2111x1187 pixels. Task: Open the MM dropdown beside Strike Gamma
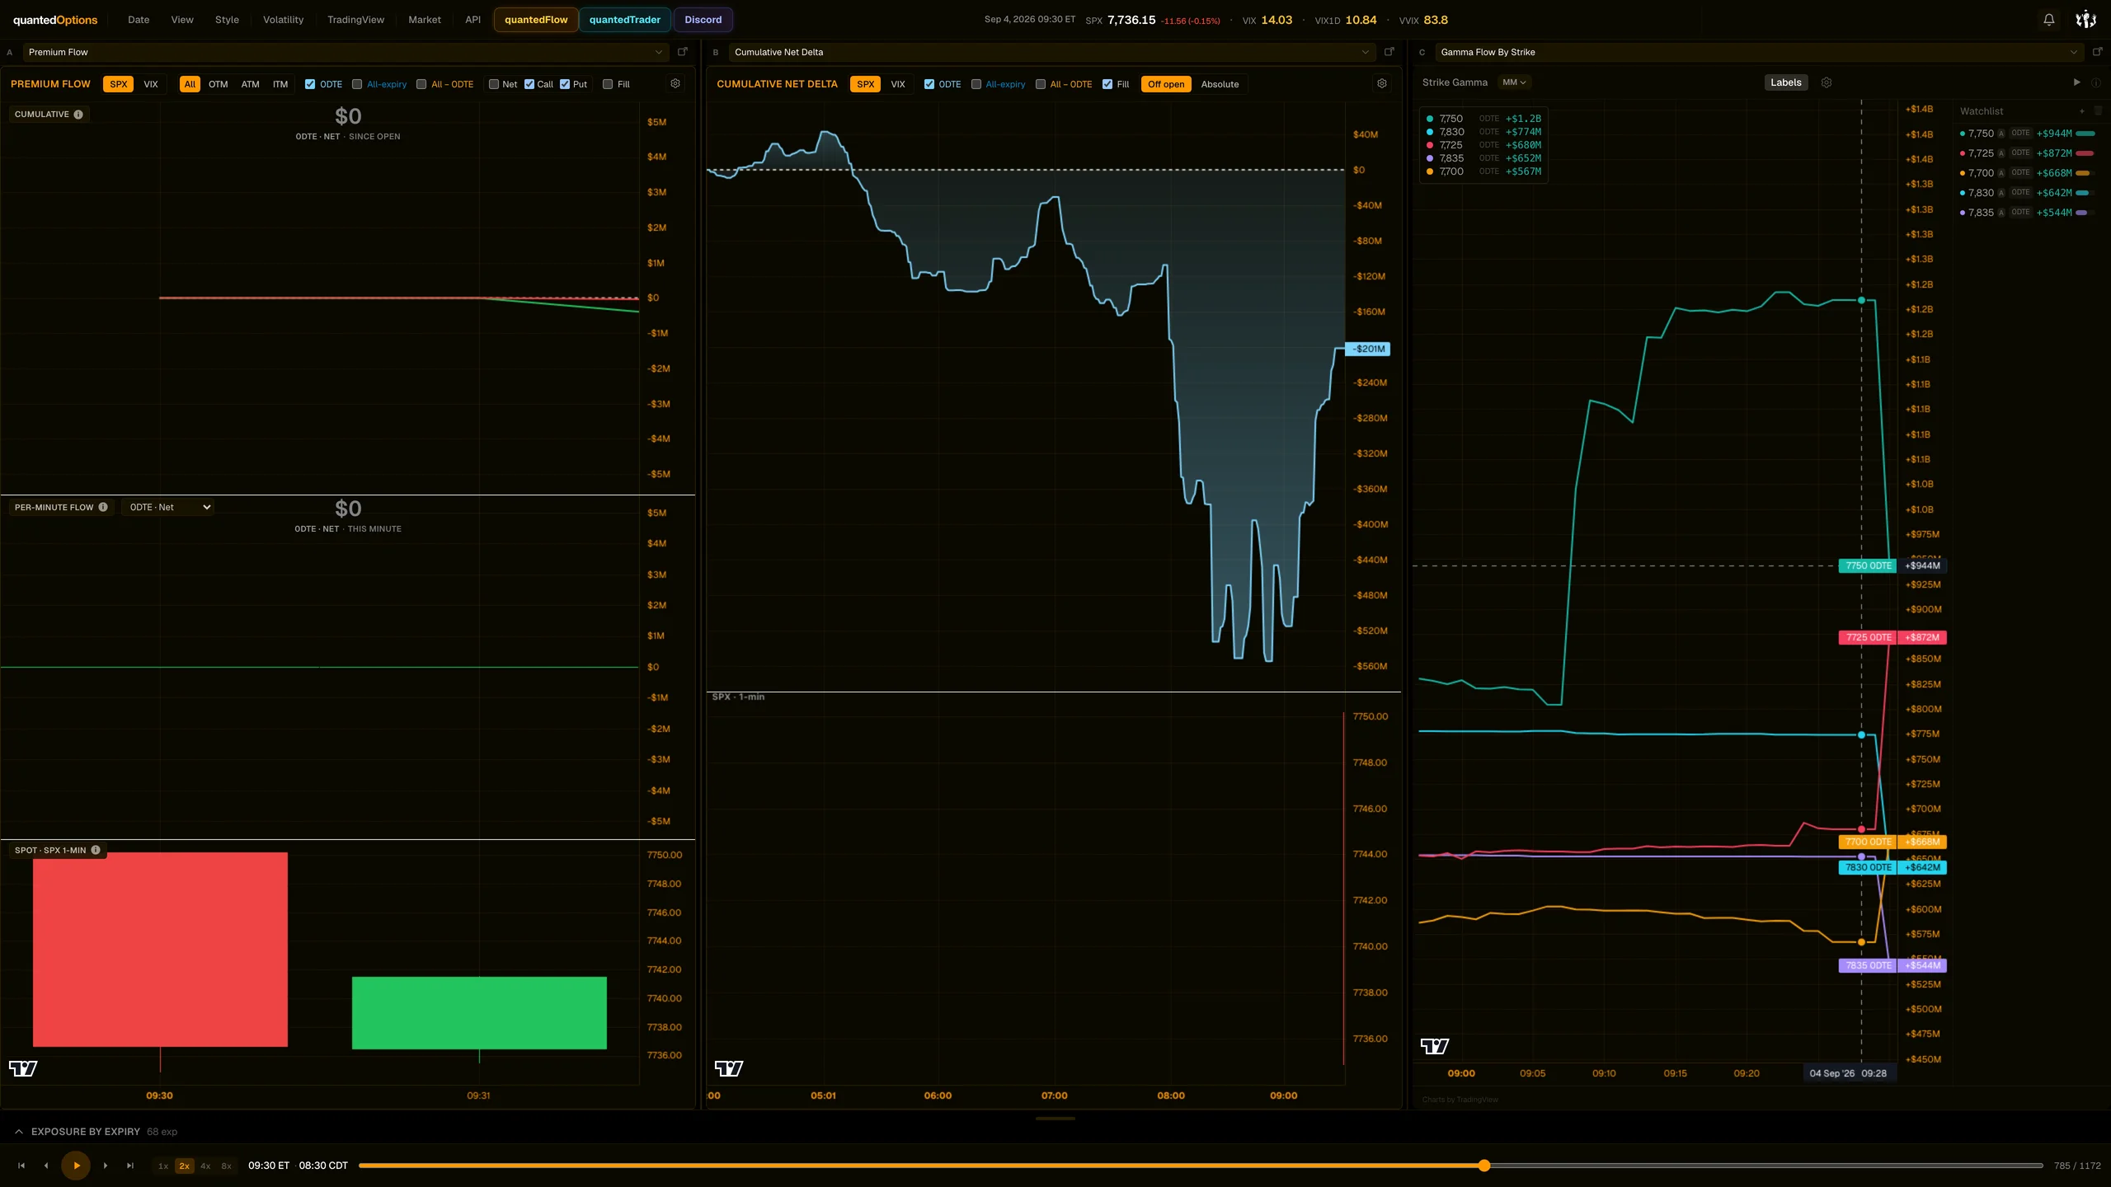click(x=1514, y=82)
